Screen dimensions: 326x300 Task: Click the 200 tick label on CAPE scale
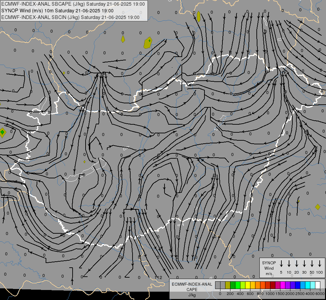tap(230, 294)
